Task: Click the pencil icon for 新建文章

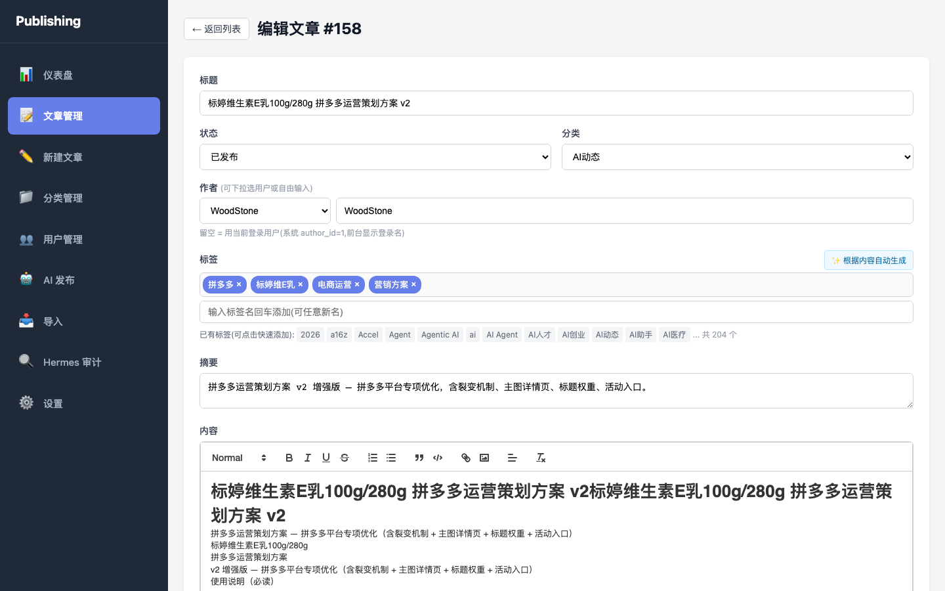Action: tap(26, 157)
